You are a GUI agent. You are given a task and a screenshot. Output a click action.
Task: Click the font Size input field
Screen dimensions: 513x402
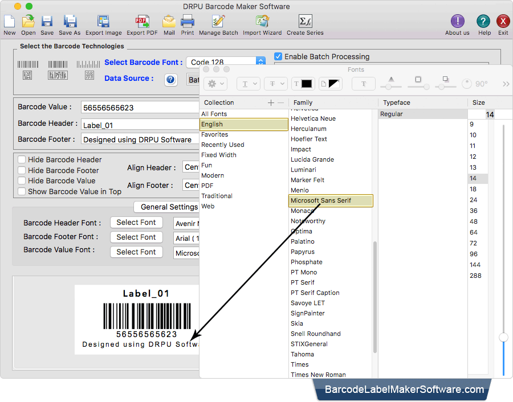(x=481, y=114)
